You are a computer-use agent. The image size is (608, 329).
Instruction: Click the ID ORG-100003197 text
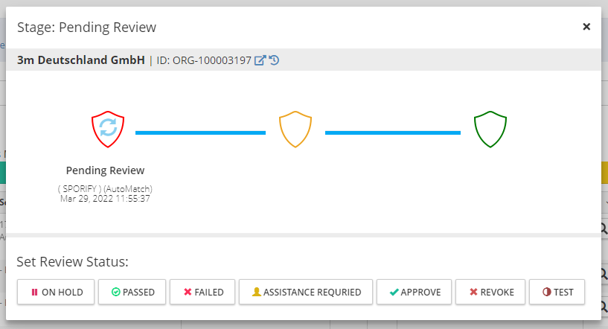point(203,60)
